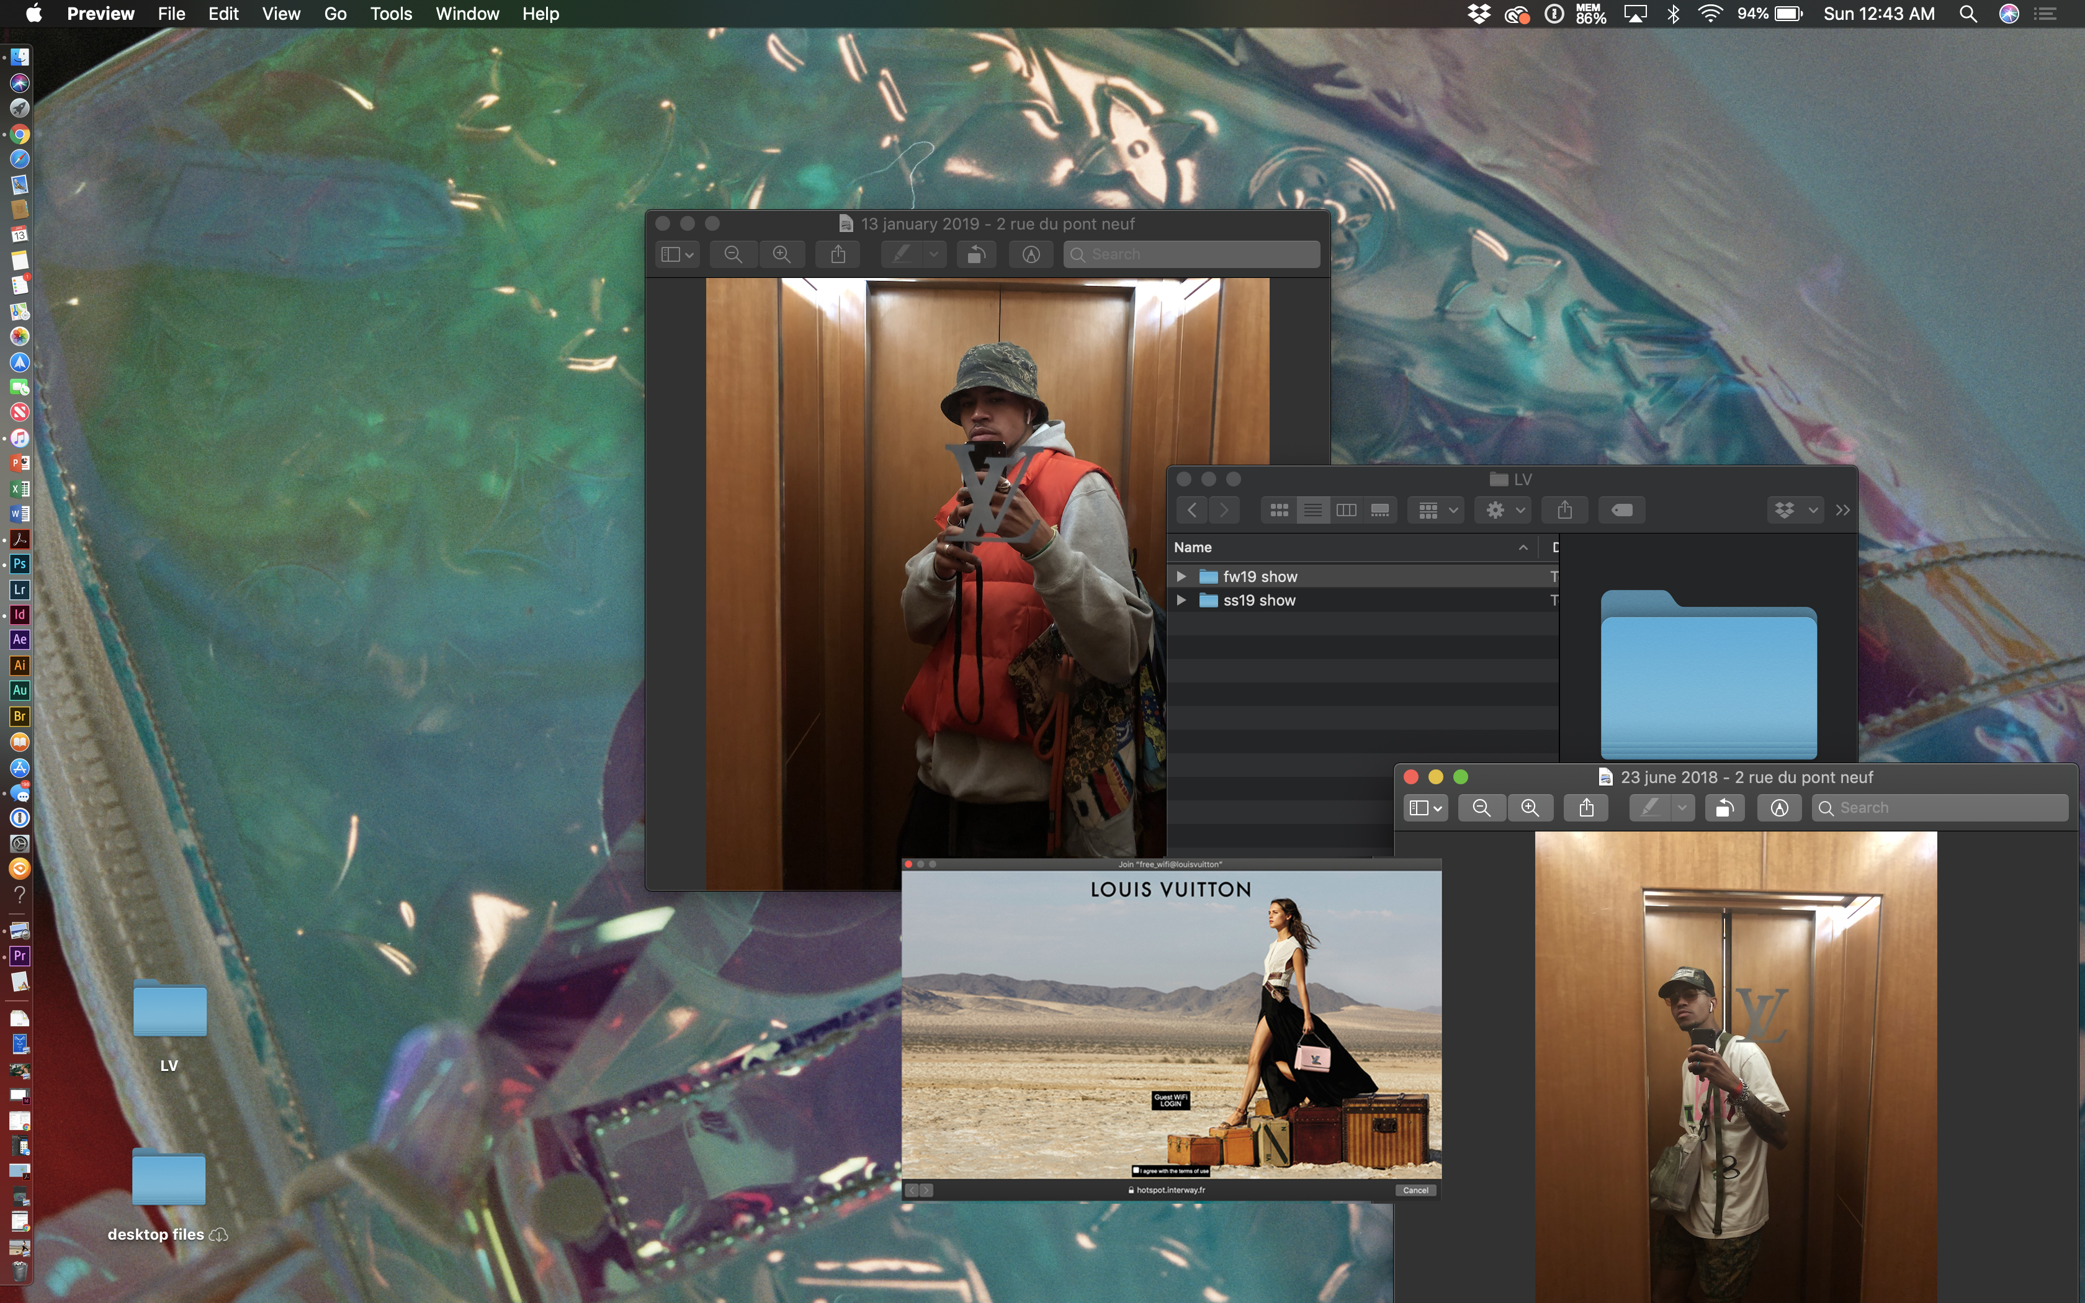Select the ss19 show folder row
The width and height of the screenshot is (2085, 1303).
point(1363,601)
